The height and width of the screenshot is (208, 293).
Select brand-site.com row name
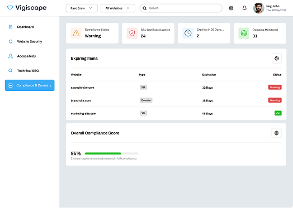coord(81,100)
